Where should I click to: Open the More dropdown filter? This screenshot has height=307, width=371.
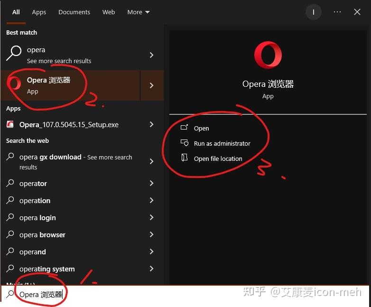click(x=139, y=12)
